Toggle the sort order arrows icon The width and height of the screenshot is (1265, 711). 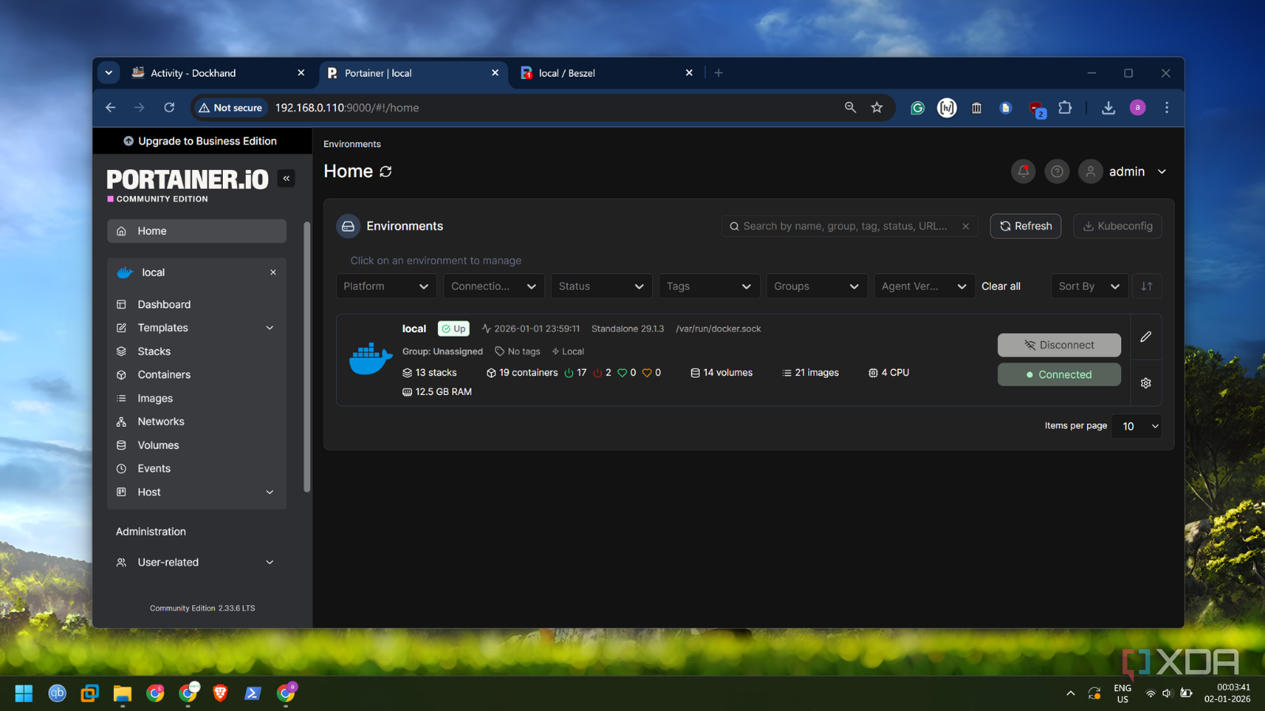(1146, 286)
